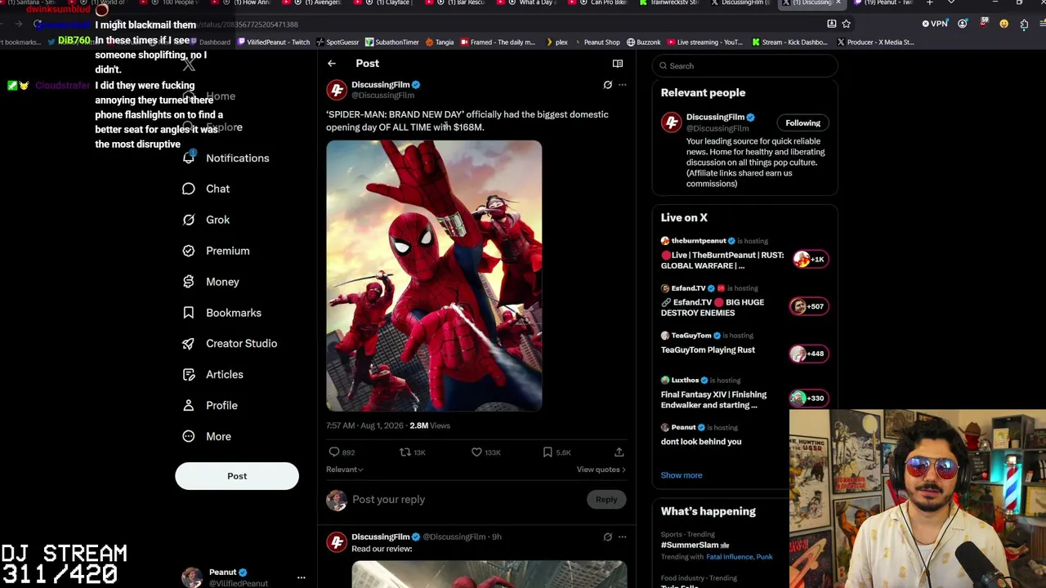This screenshot has width=1046, height=588.
Task: Open the Read our review reply image
Action: 489,575
